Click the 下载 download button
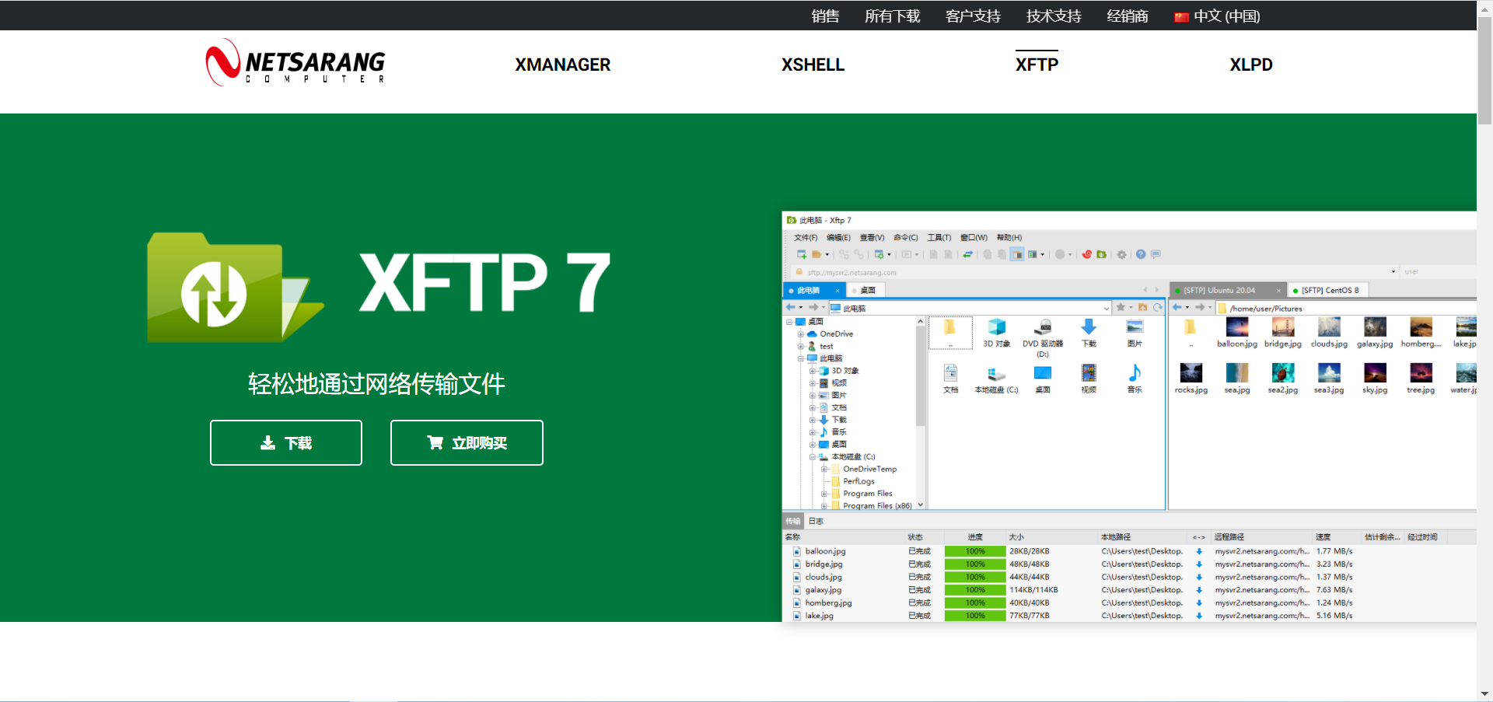 coord(286,442)
